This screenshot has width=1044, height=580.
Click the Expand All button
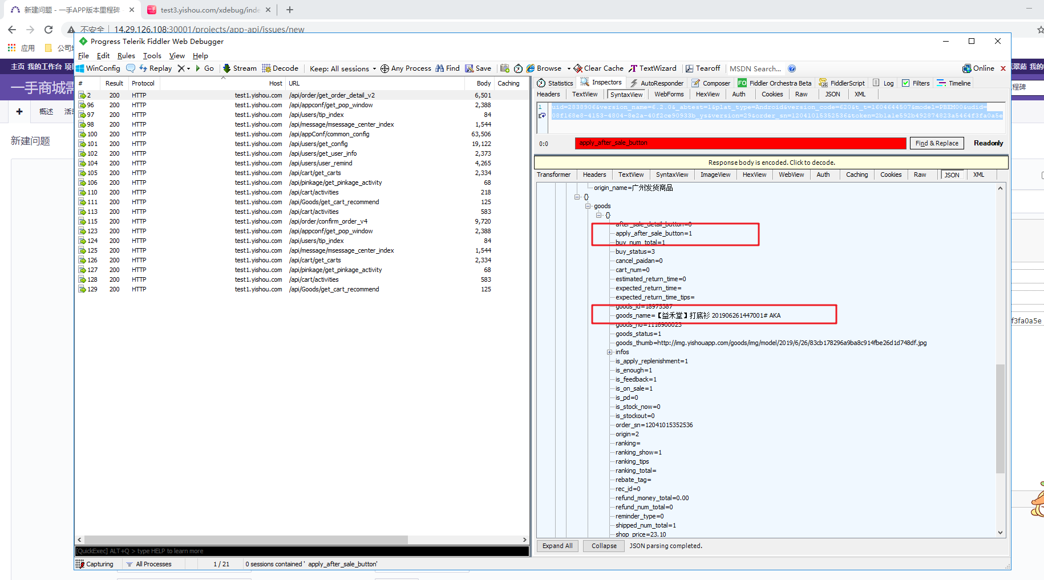click(x=557, y=546)
